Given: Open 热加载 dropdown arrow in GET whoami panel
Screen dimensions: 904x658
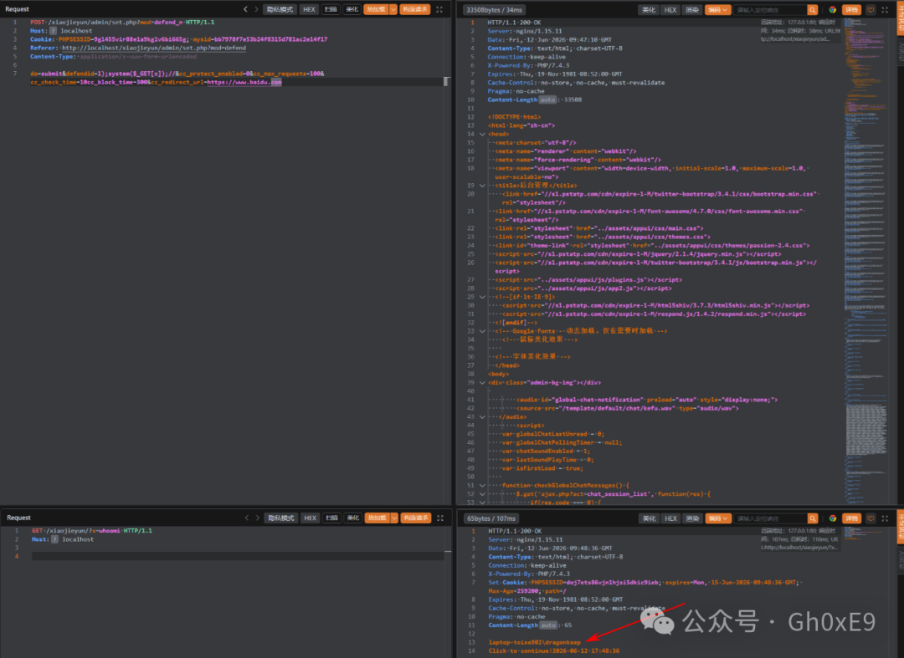Looking at the screenshot, I should pos(394,518).
